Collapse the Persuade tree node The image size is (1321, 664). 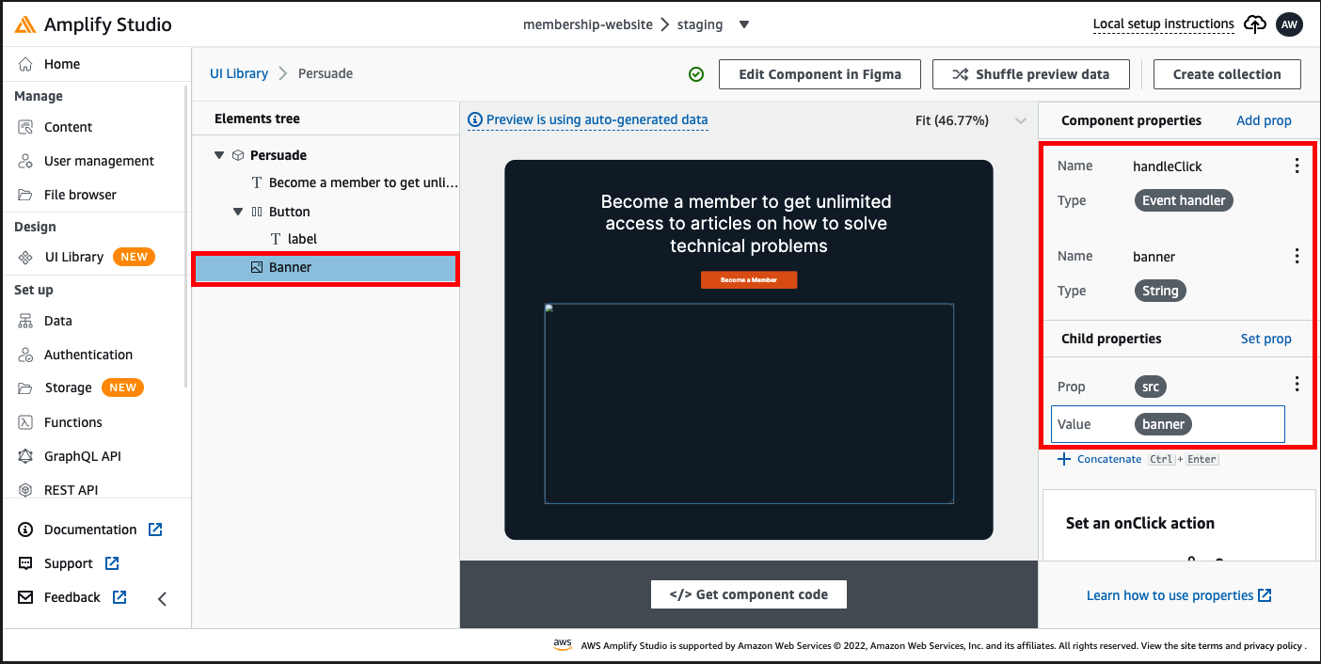coord(219,155)
